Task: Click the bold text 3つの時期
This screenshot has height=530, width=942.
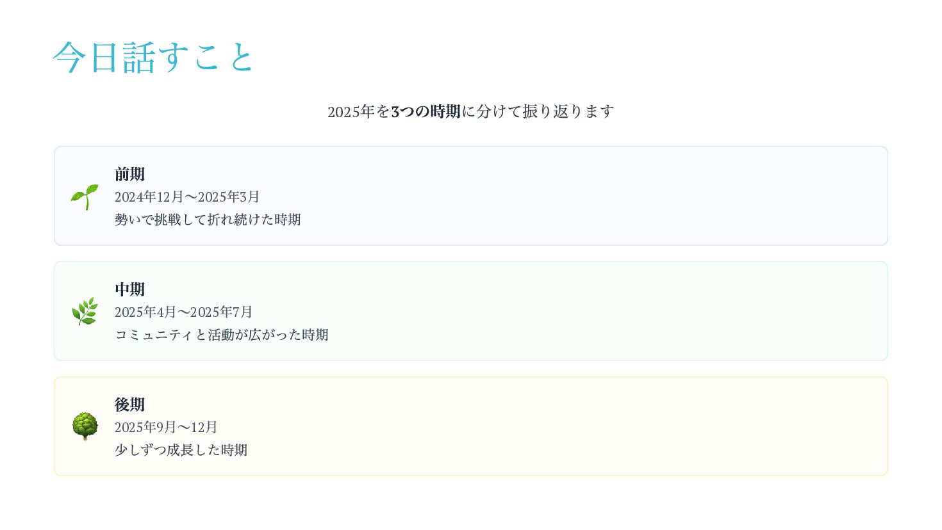Action: 426,111
